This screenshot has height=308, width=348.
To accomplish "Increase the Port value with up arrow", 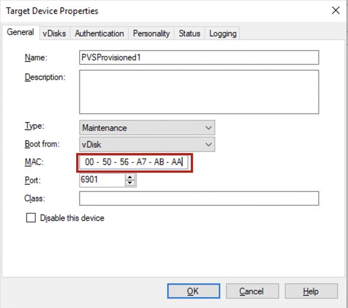I will (131, 177).
